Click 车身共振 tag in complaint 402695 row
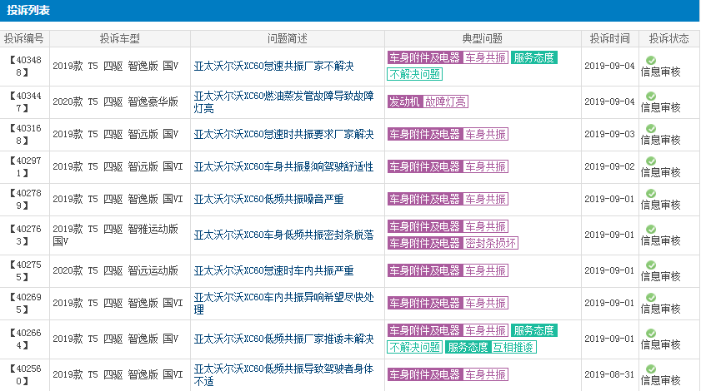 click(x=485, y=303)
